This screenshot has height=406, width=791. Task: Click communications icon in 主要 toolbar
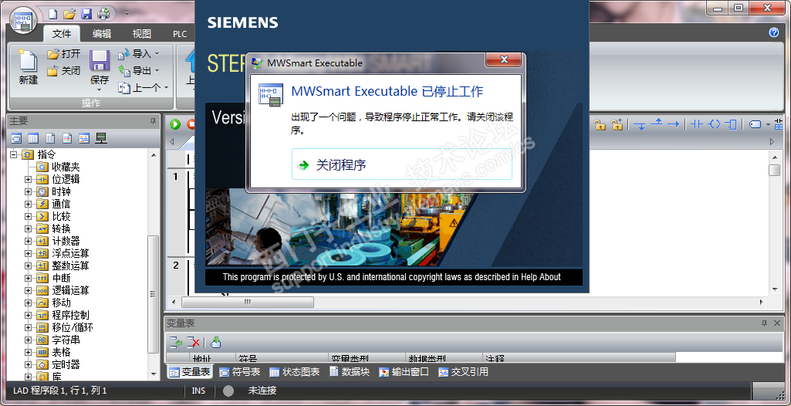pyautogui.click(x=101, y=138)
